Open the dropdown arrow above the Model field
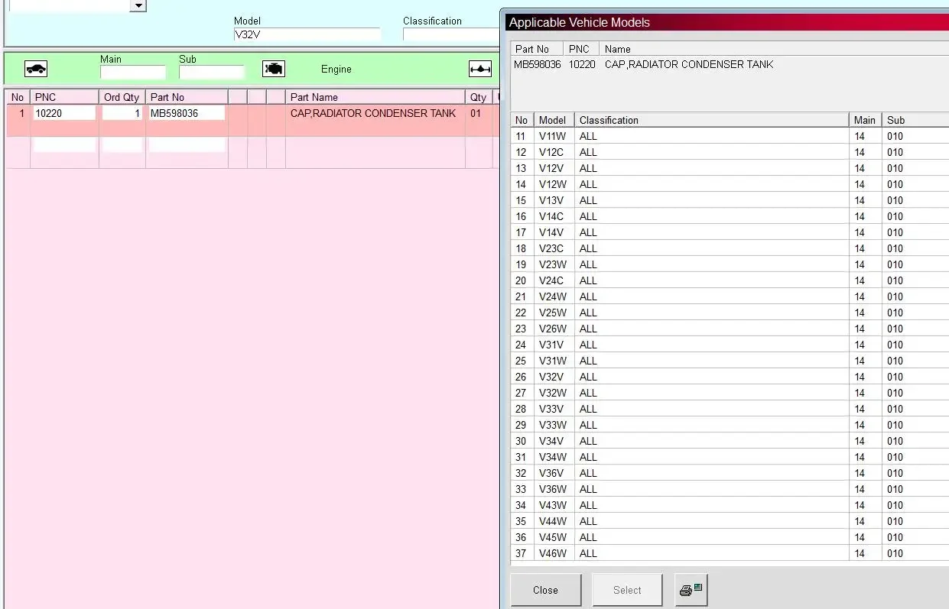 (x=138, y=5)
